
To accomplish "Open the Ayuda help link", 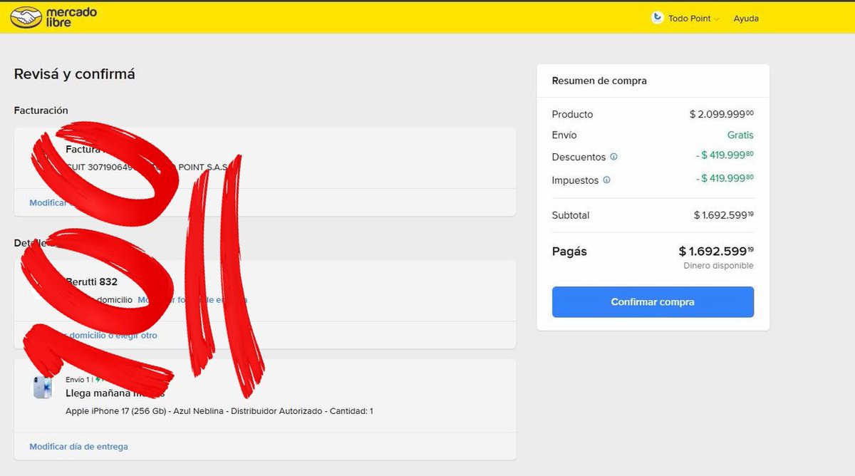I will point(746,19).
